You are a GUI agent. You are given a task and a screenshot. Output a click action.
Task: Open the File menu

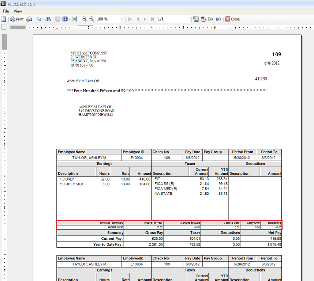pos(5,11)
